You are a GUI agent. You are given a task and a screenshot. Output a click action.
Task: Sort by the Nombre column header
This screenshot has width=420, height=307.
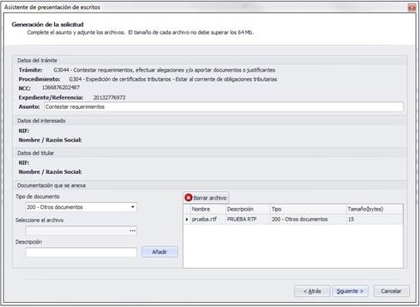coord(208,209)
